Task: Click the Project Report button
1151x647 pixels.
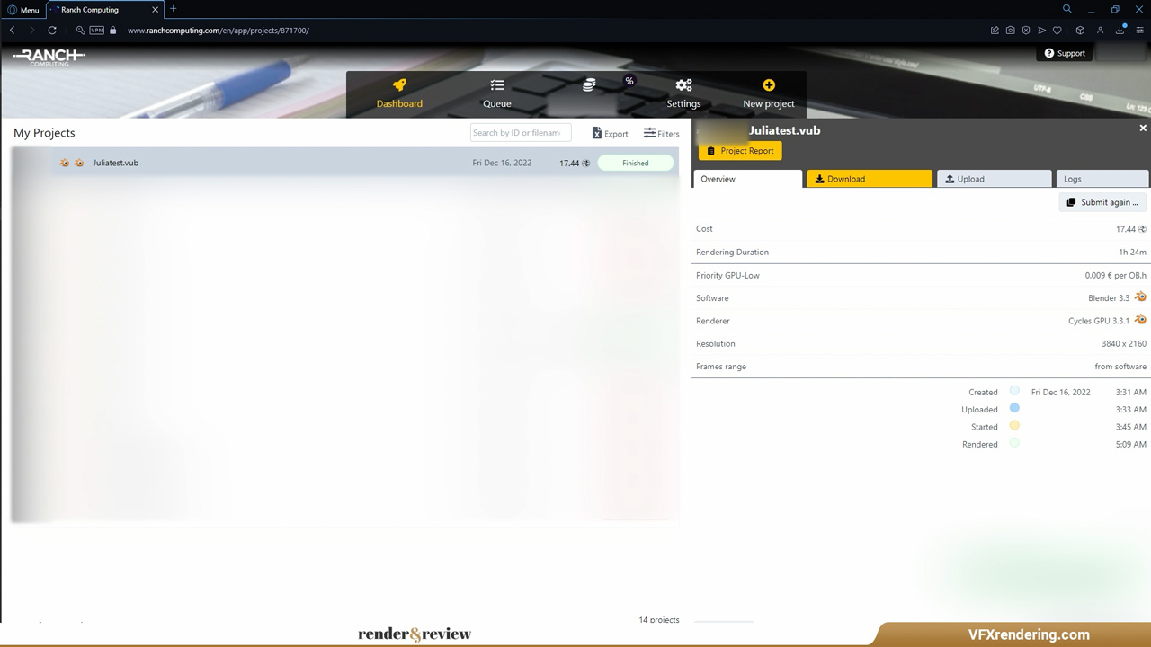Action: click(740, 151)
